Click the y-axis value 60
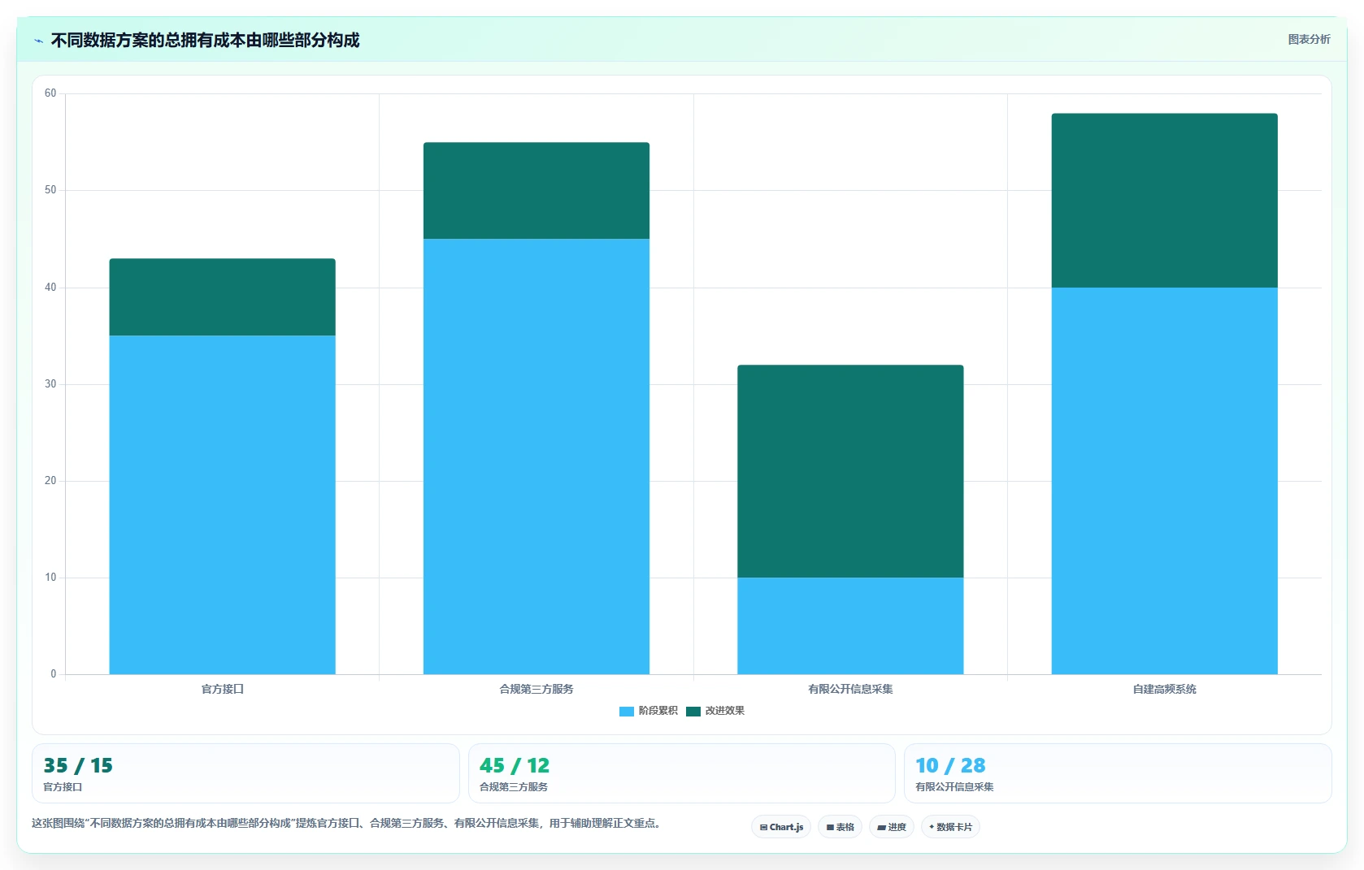Viewport: 1364px width, 870px height. [x=50, y=93]
